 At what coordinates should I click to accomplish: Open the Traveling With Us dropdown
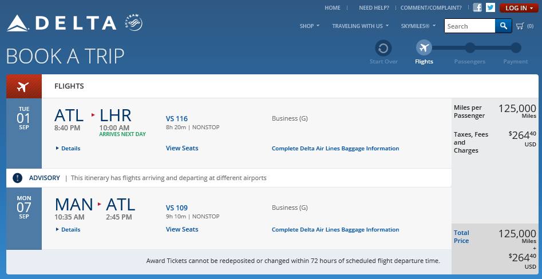[360, 26]
